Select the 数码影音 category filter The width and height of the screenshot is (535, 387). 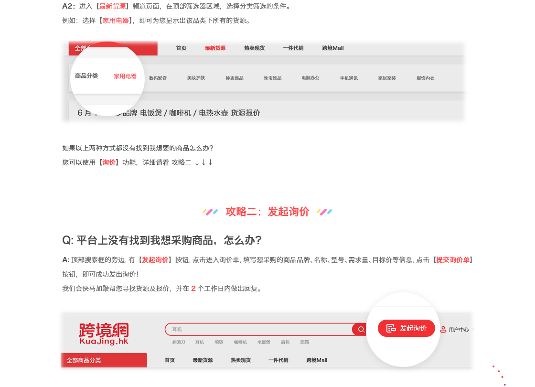[x=158, y=78]
